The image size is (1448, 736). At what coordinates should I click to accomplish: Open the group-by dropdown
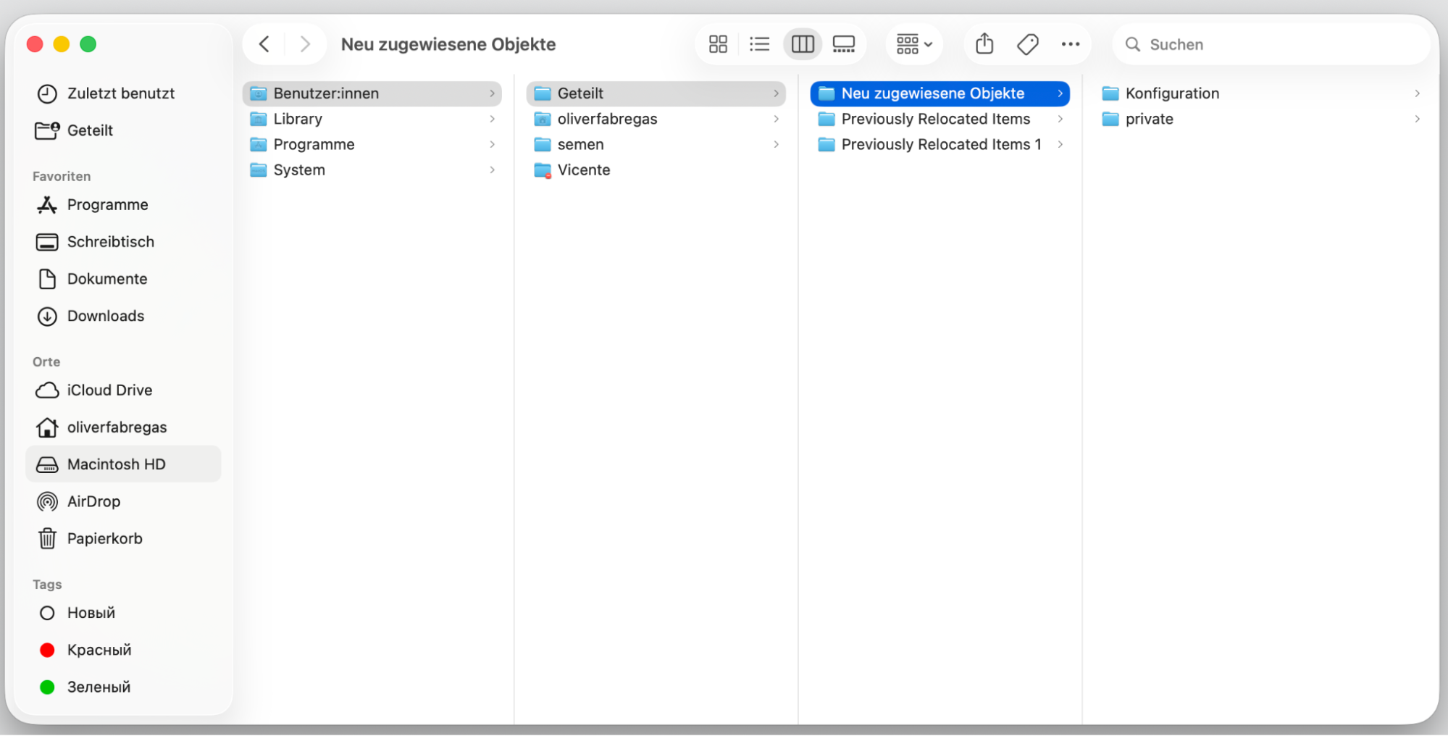tap(914, 44)
